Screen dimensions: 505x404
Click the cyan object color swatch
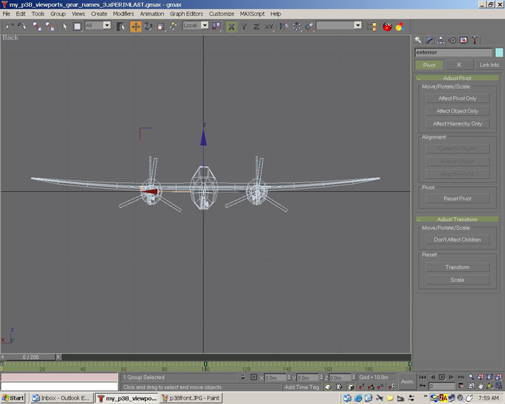pos(499,52)
